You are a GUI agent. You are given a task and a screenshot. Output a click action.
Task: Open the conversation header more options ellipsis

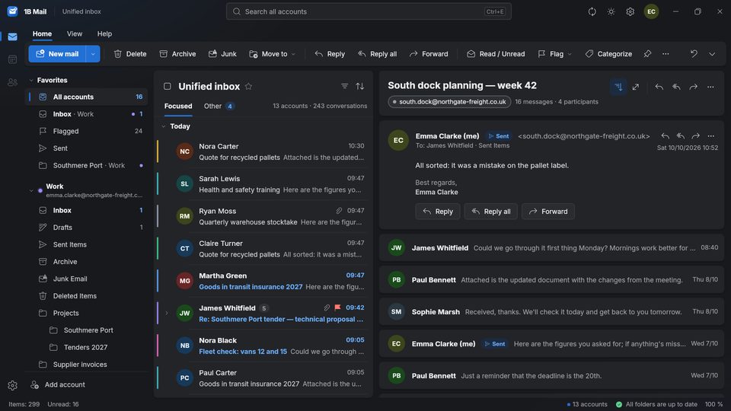pyautogui.click(x=710, y=87)
